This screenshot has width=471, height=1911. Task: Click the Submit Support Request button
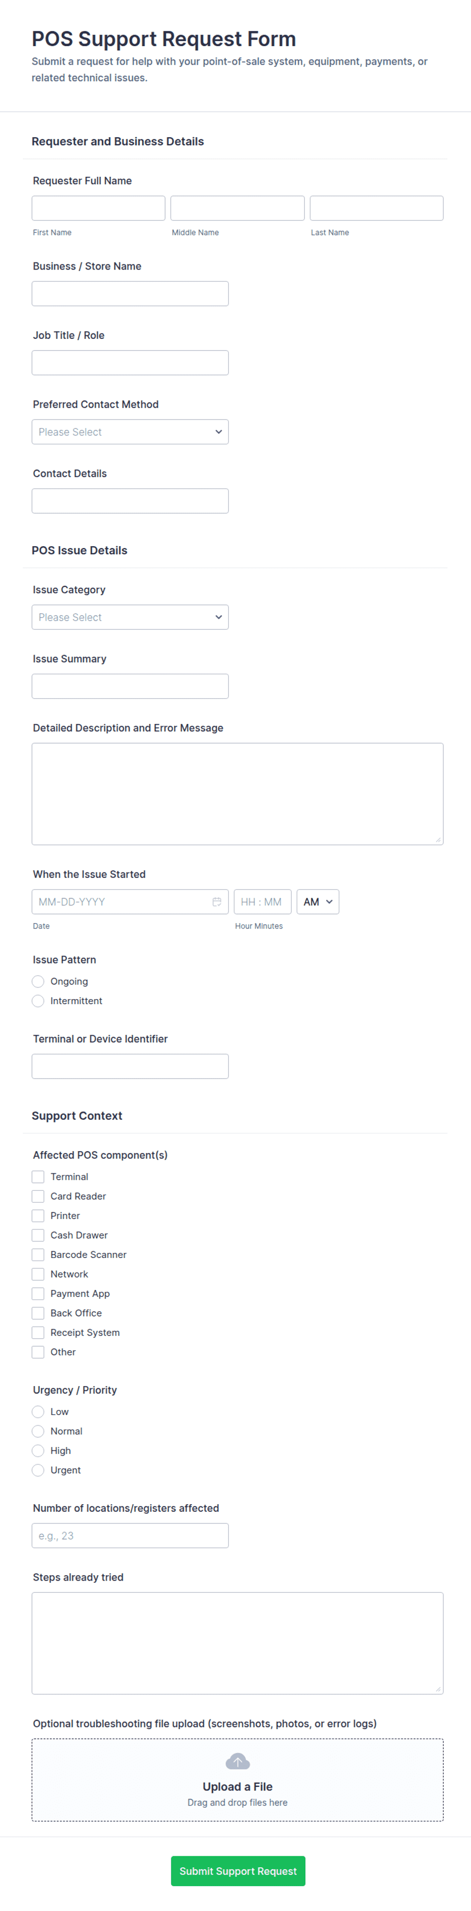238,1871
